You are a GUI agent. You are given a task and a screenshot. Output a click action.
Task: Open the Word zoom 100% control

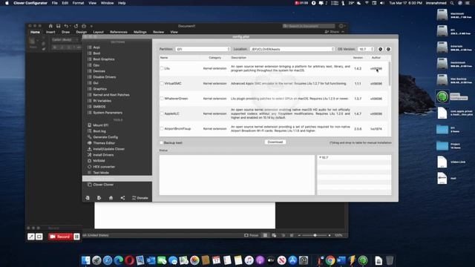tap(338, 235)
